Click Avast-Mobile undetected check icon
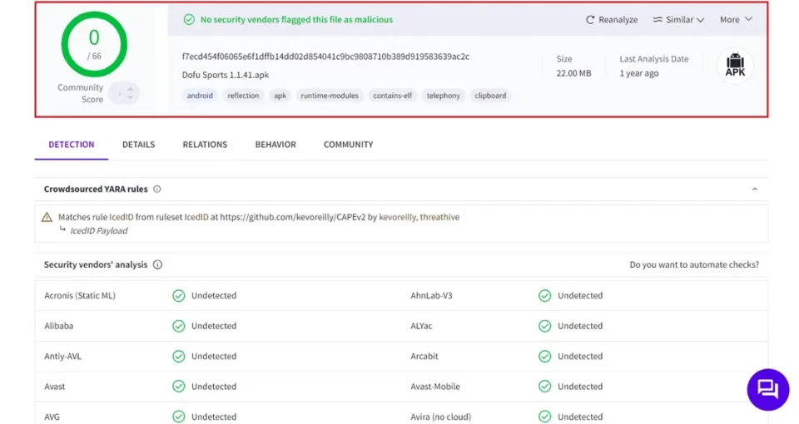Screen dimensions: 799x424 [544, 387]
